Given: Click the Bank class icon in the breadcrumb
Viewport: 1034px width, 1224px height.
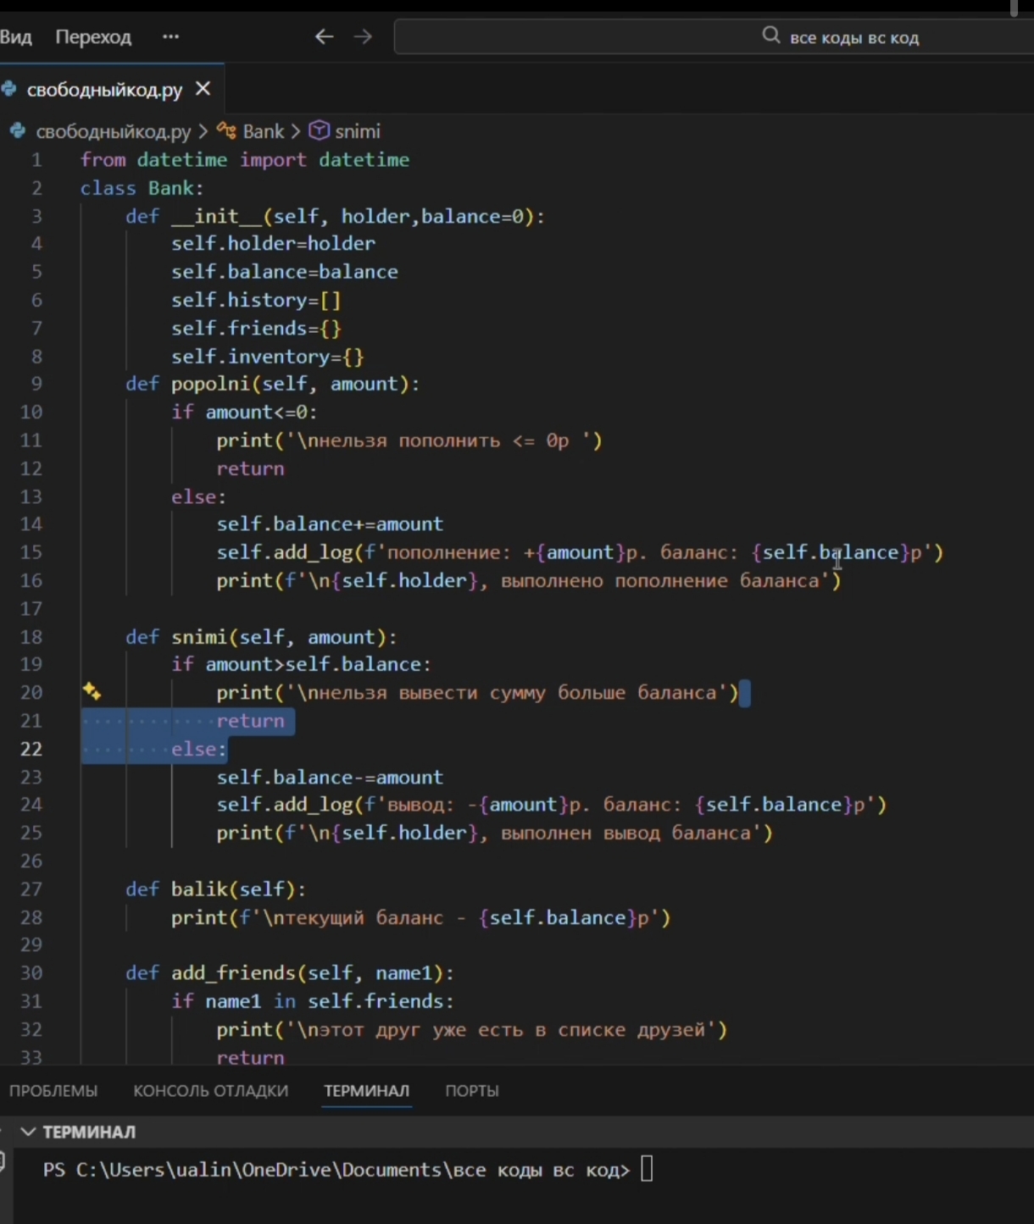Looking at the screenshot, I should click(226, 131).
